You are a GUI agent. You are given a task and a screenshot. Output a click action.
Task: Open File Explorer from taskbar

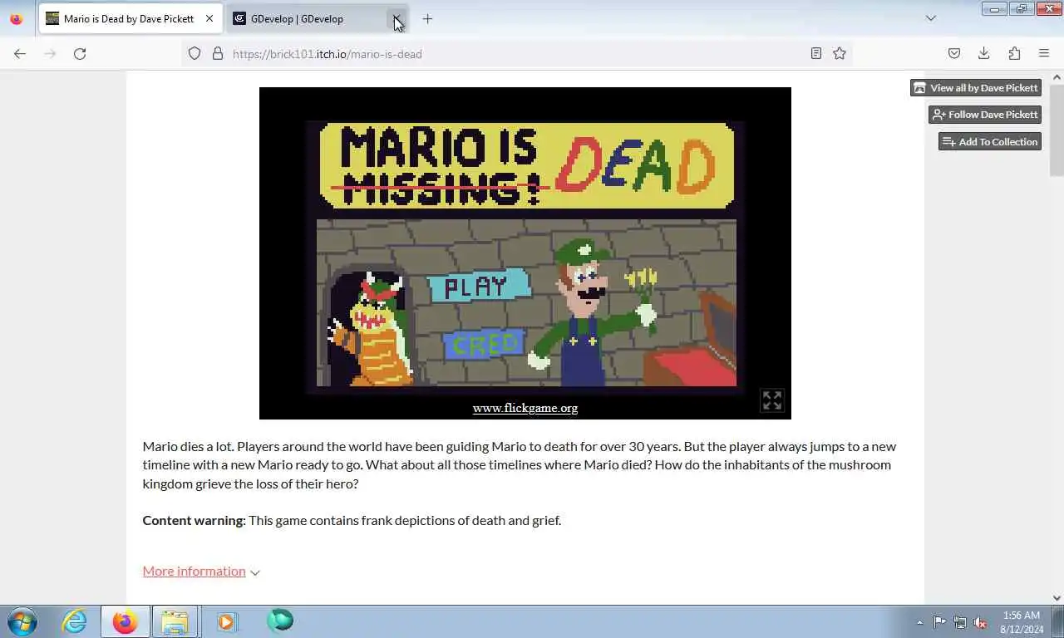(x=175, y=621)
